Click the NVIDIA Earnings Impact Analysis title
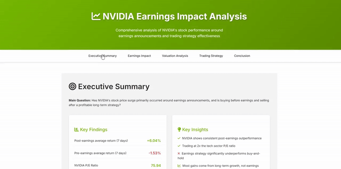341x169 pixels. click(x=175, y=17)
